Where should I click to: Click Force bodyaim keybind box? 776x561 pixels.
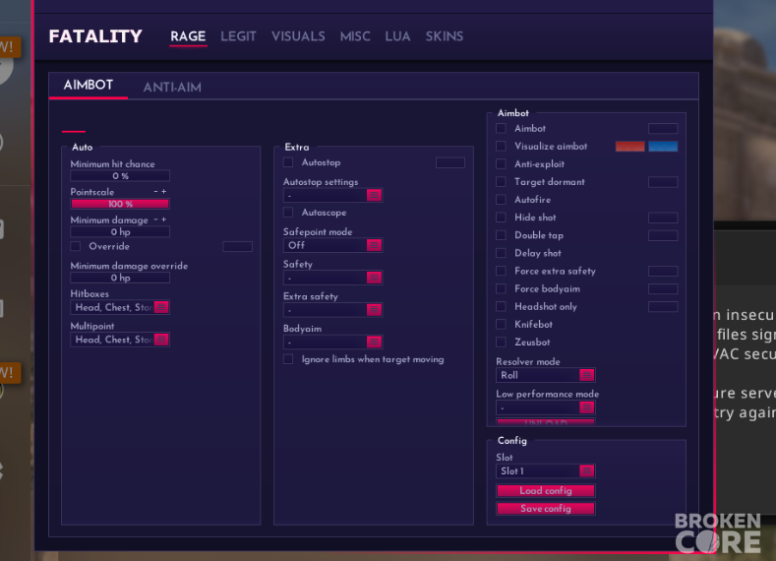pos(663,288)
